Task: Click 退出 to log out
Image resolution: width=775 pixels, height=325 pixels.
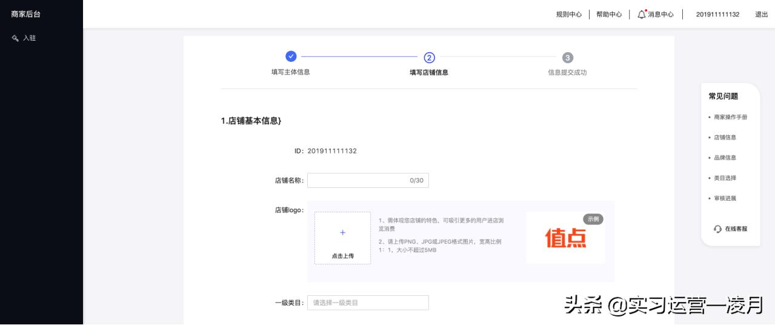Action: tap(761, 15)
